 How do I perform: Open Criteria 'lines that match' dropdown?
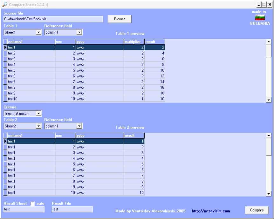tap(38, 113)
